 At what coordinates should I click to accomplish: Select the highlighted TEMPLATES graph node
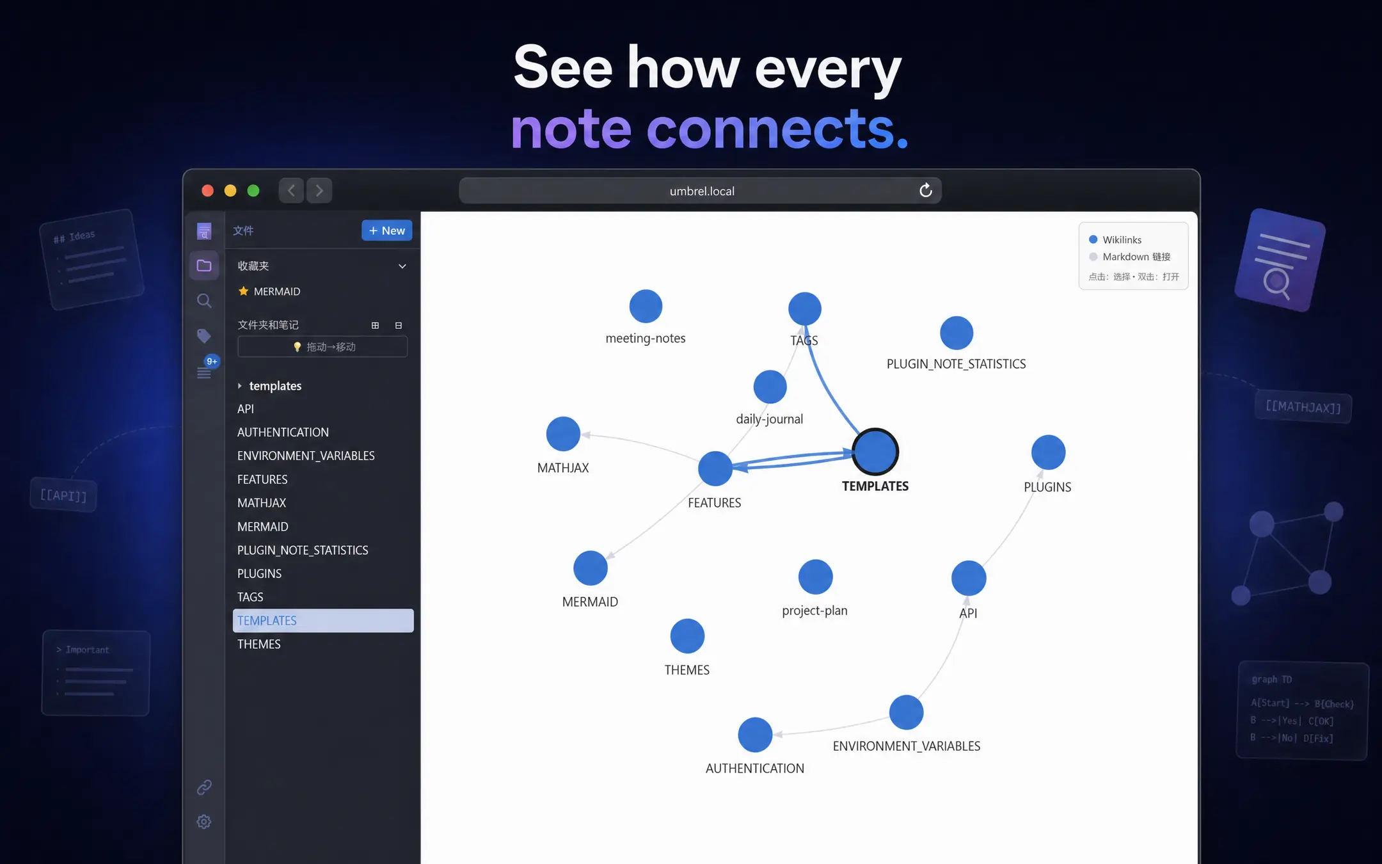[875, 452]
